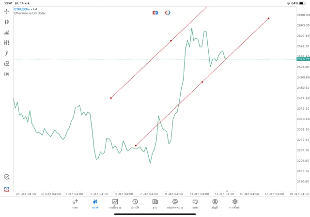Open the indicators list icon
This screenshot has width=310, height=217.
7,33
